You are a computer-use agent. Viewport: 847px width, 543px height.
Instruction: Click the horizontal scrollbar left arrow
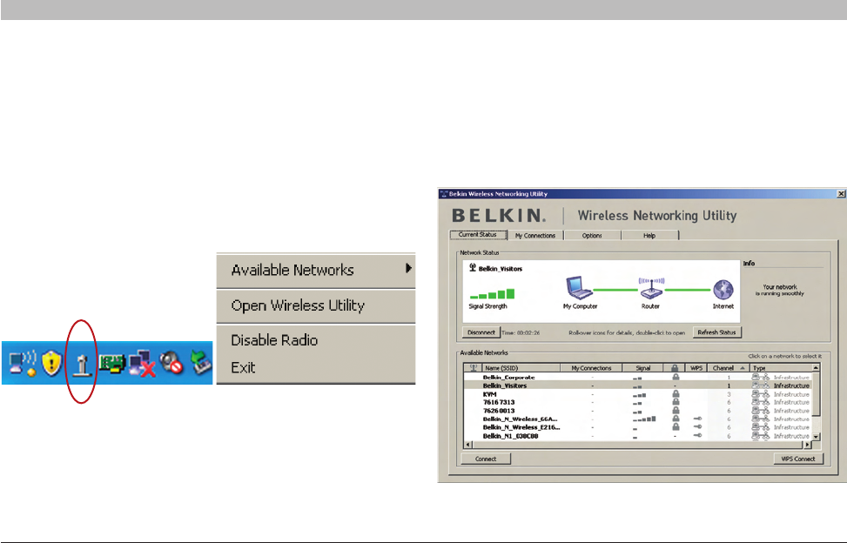(468, 445)
